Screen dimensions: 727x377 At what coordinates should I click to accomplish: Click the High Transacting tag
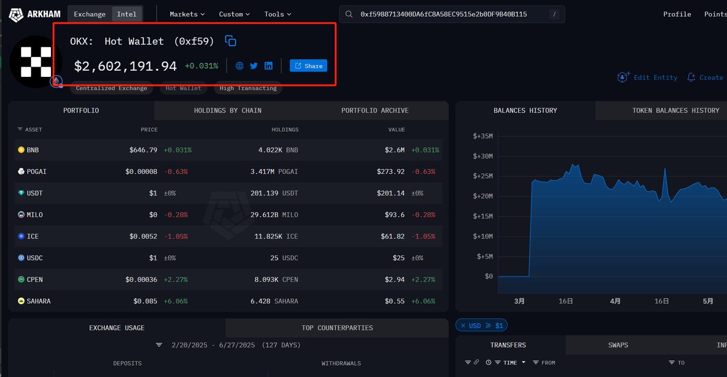pos(248,88)
